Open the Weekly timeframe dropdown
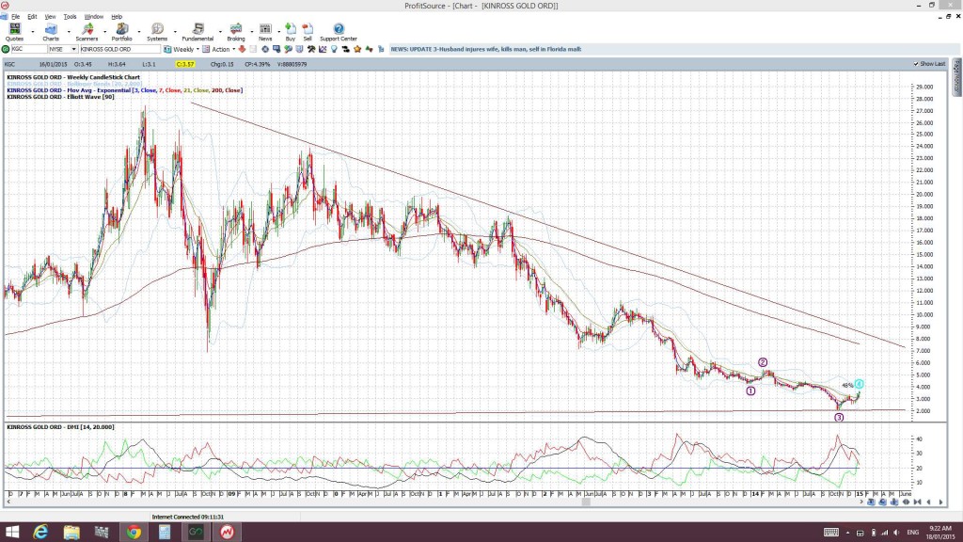The height and width of the screenshot is (542, 963). [x=197, y=49]
